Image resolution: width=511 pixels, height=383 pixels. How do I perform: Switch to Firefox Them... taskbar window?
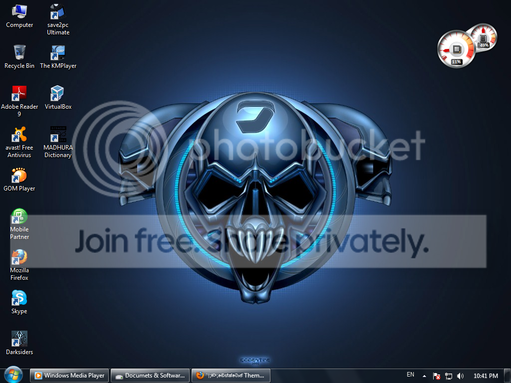231,376
